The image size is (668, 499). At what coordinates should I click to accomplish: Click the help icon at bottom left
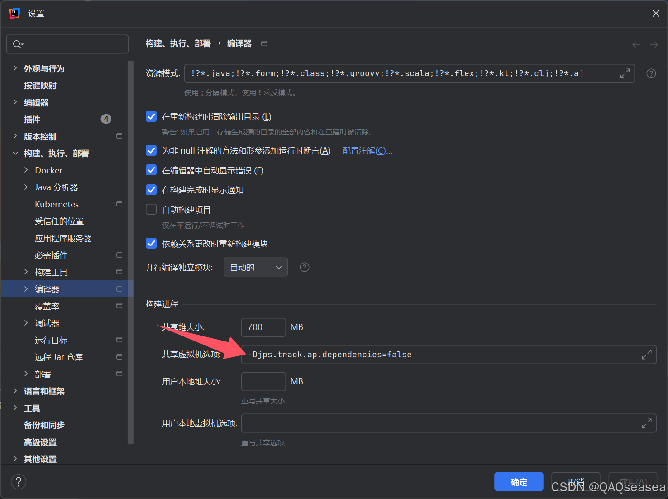pyautogui.click(x=18, y=481)
